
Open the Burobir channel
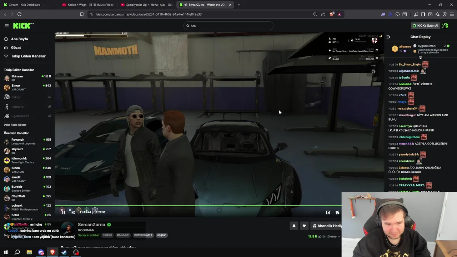[x=27, y=188]
